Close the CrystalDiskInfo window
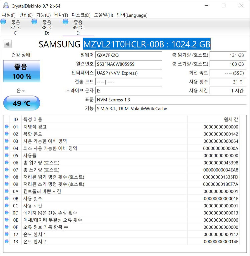Viewport: 250px width, 256px height. 241,6
